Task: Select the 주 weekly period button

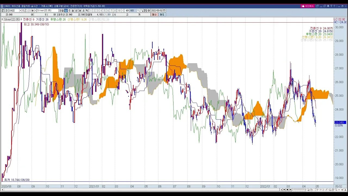Action: coord(69,11)
